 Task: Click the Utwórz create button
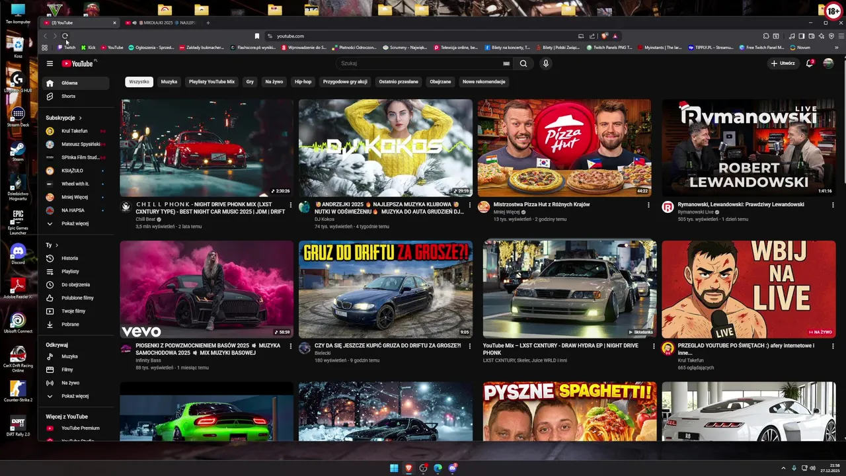(x=783, y=63)
